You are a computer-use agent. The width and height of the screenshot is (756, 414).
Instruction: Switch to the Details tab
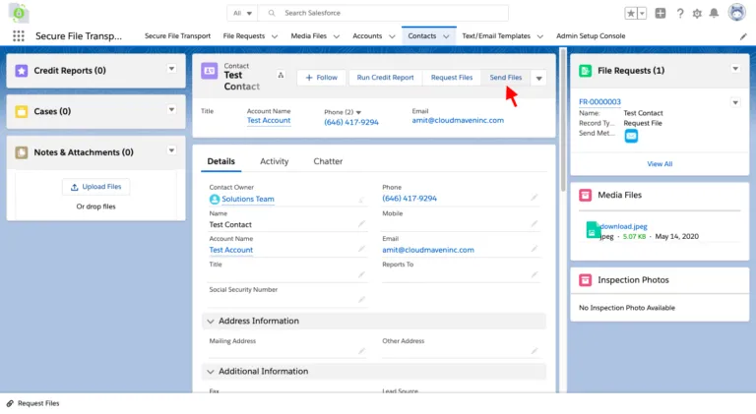220,161
